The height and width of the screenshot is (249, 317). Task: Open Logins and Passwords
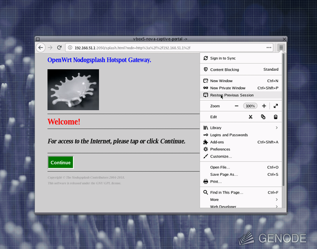coord(241,135)
